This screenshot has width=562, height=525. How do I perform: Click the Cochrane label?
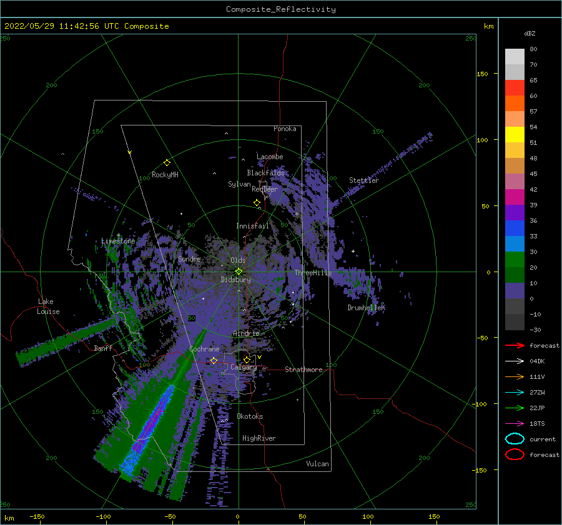coord(204,349)
